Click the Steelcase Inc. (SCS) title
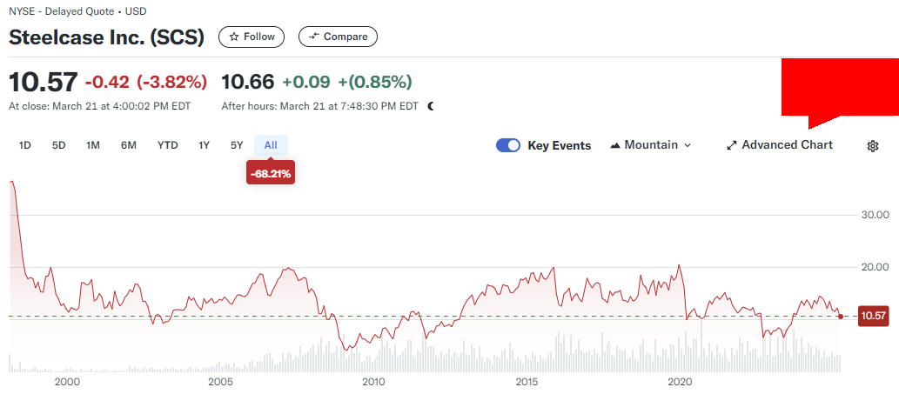This screenshot has width=899, height=394. point(107,37)
